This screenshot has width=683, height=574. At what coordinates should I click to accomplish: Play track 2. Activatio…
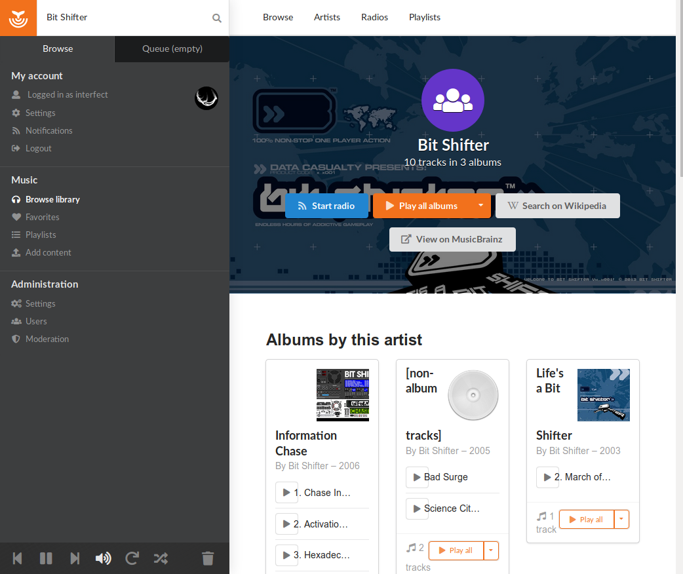[286, 524]
